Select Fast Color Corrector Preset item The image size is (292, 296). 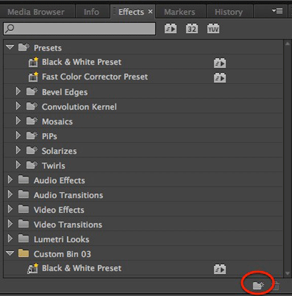pyautogui.click(x=143, y=77)
